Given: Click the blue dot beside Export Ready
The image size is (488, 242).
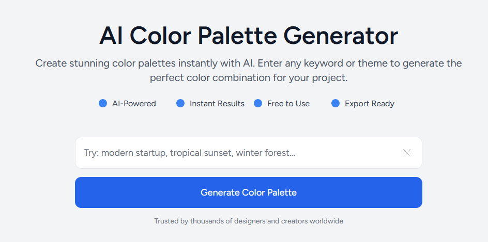Looking at the screenshot, I should (x=335, y=103).
